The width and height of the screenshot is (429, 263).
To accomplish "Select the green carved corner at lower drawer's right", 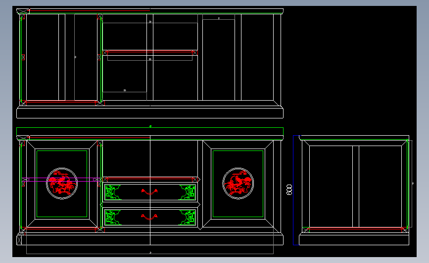I will 187,218.
